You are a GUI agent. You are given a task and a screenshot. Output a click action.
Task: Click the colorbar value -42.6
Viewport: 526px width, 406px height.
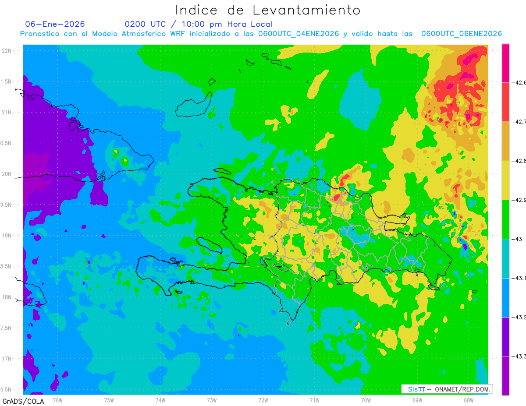519,82
